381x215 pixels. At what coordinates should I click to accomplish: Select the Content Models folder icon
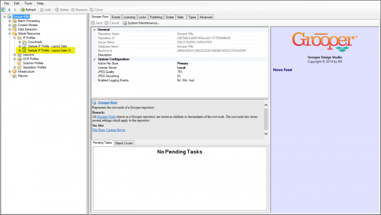(x=15, y=25)
